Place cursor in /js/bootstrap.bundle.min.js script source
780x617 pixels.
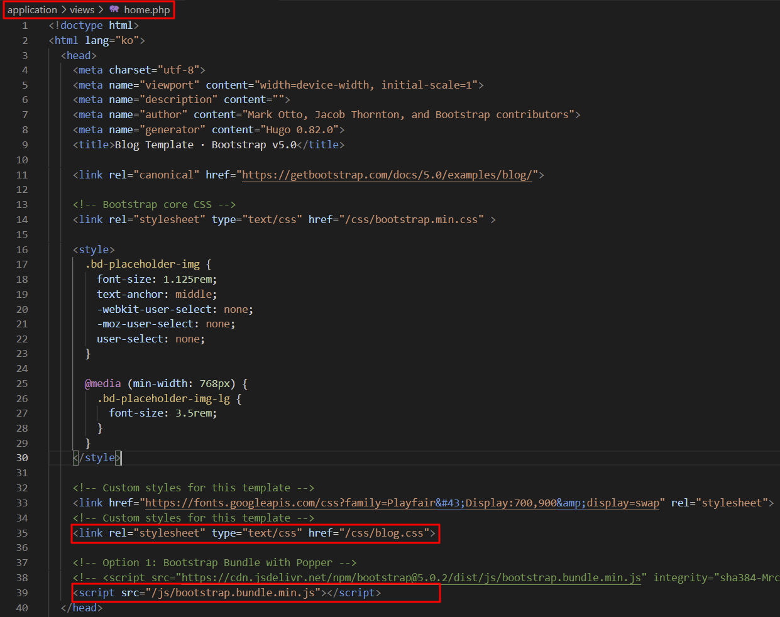(233, 592)
